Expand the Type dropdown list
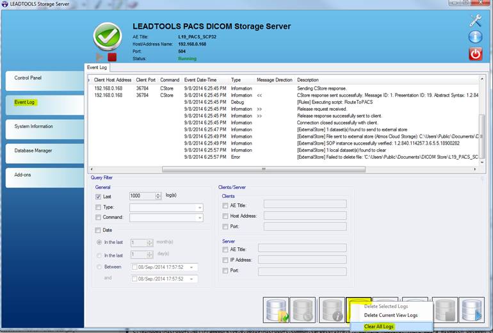The height and width of the screenshot is (333, 493). tap(200, 207)
